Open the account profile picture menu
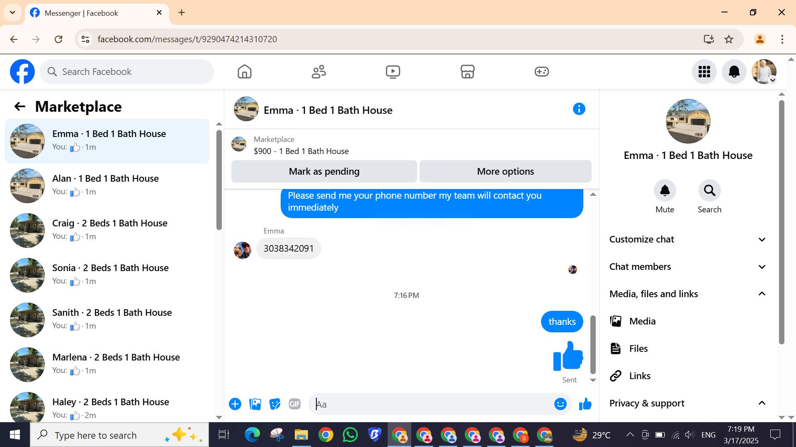 tap(764, 72)
